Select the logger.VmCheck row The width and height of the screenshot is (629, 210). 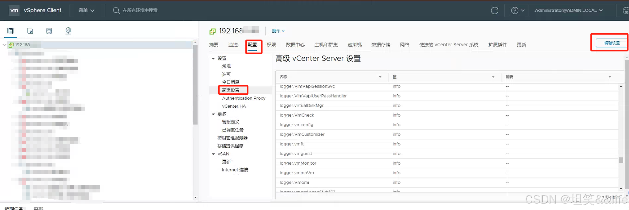pyautogui.click(x=447, y=115)
